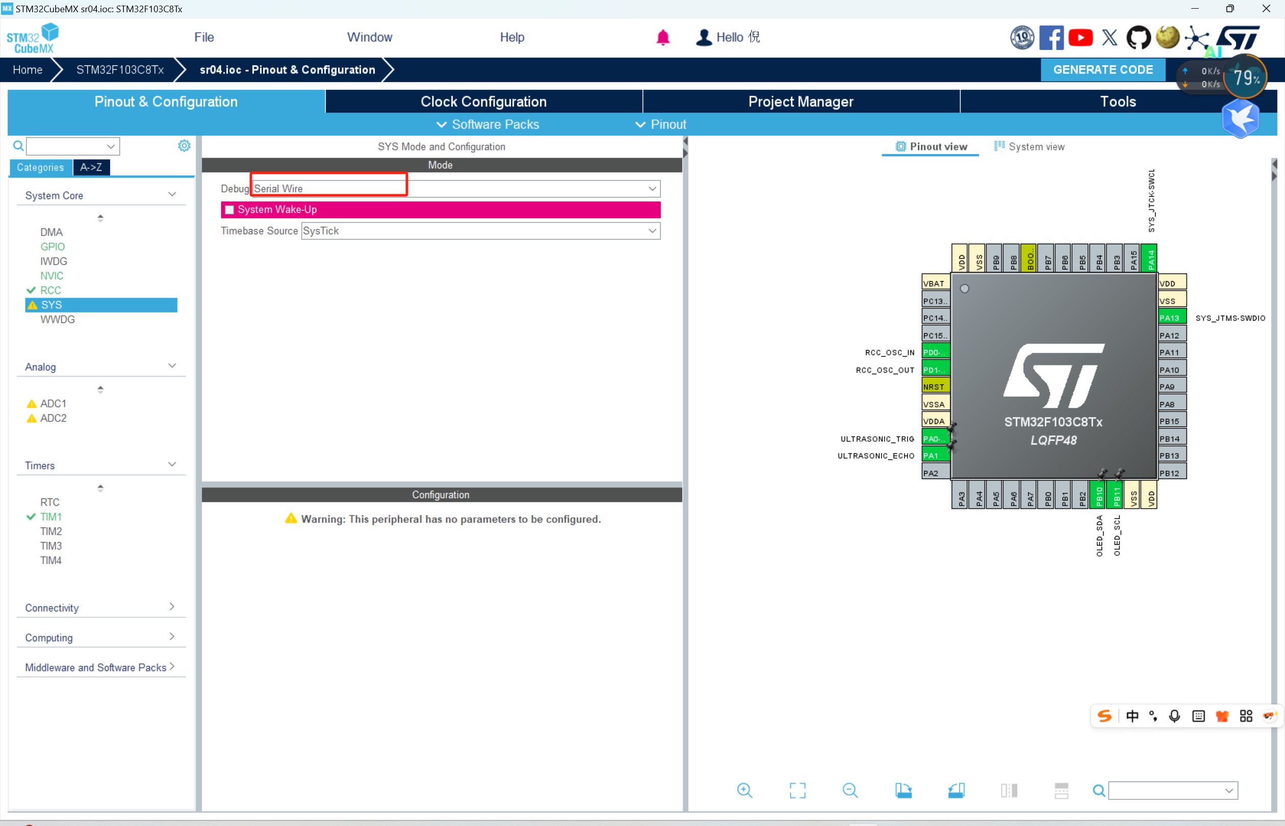Enable the System Wake-Up checkbox
1285x826 pixels.
229,210
